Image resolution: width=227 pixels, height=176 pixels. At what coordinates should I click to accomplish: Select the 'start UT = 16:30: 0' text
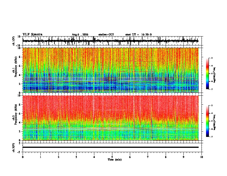138,35
